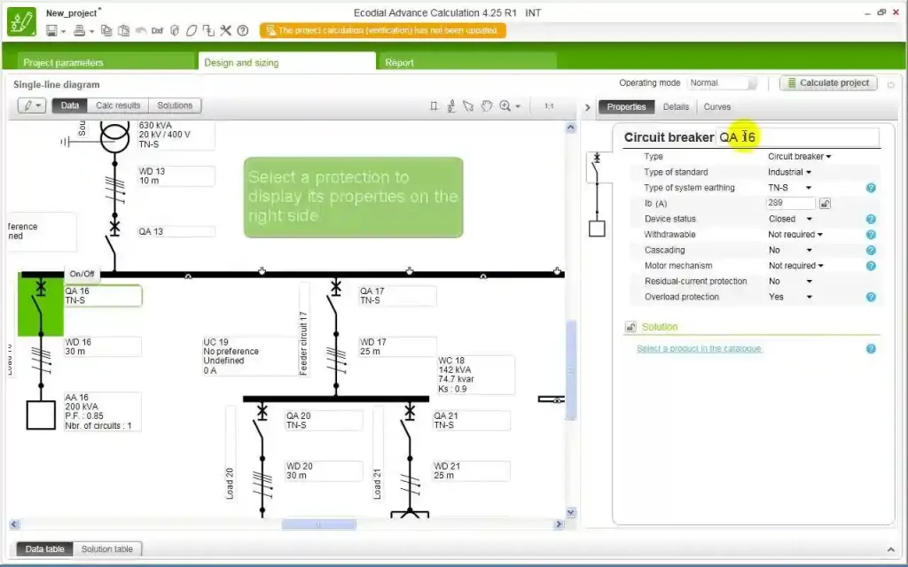
Task: Click the help icon for Cascading
Action: click(x=871, y=251)
